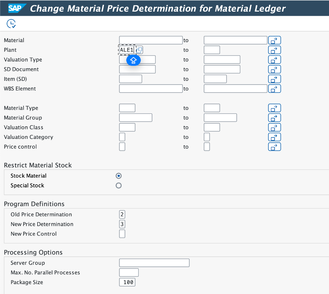The image size is (329, 294).
Task: Click the Material from-value input field
Action: click(x=151, y=40)
